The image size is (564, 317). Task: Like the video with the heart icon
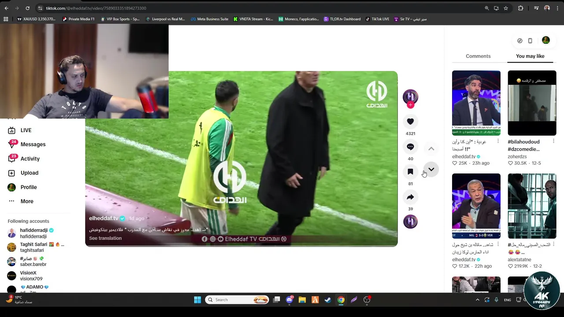(x=410, y=122)
